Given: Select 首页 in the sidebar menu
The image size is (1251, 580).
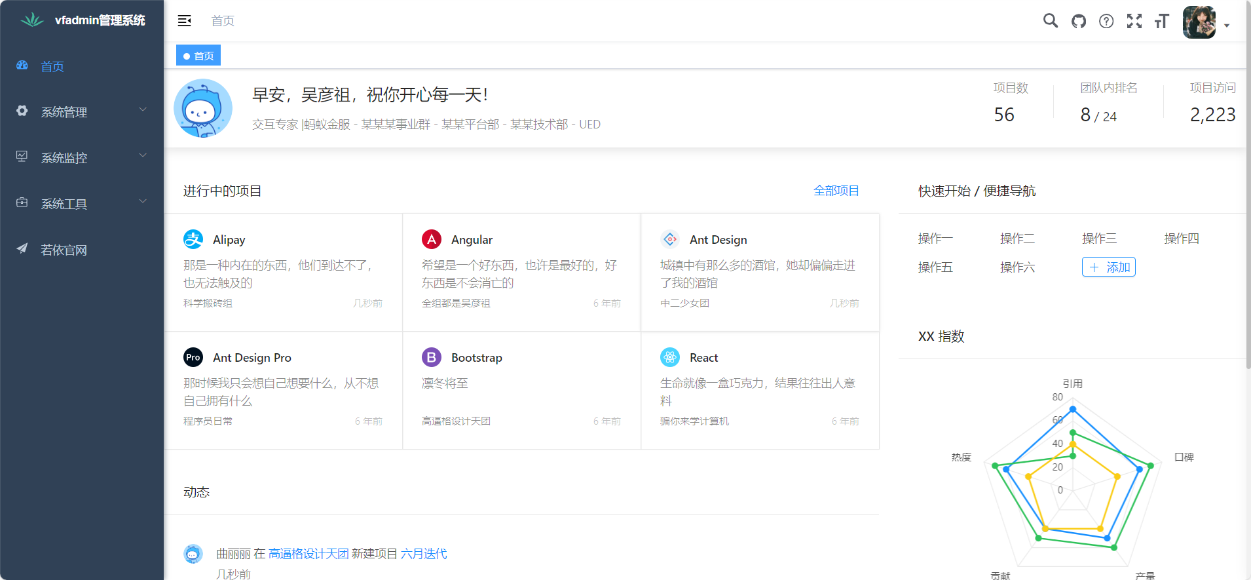Looking at the screenshot, I should coord(52,66).
